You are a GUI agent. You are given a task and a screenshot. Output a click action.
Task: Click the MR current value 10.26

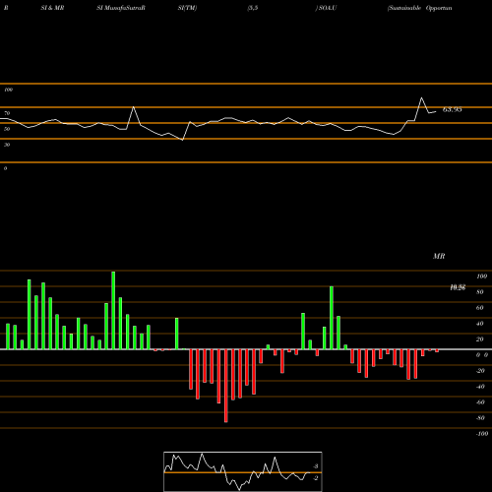(x=458, y=287)
